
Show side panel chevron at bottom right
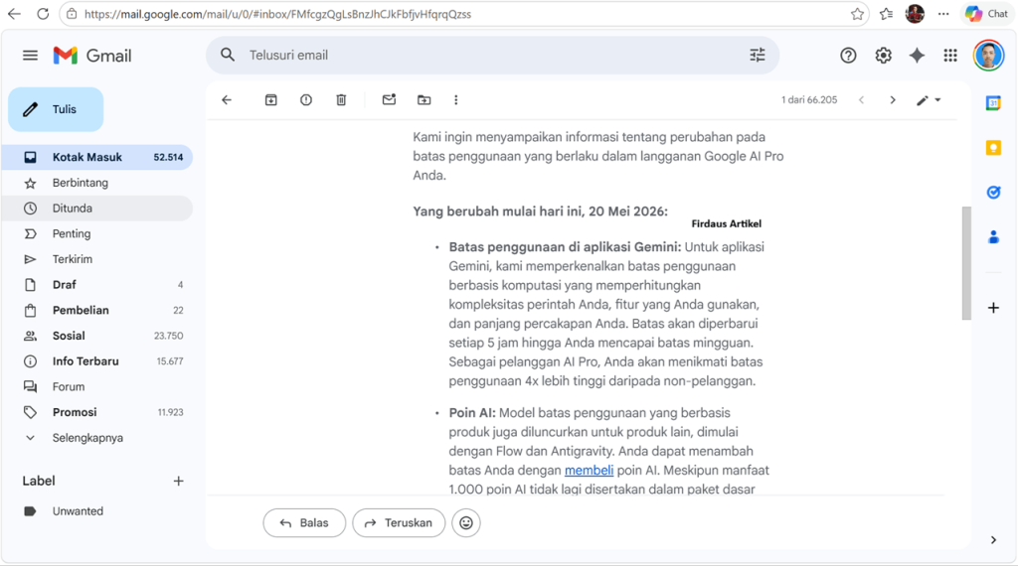[993, 540]
